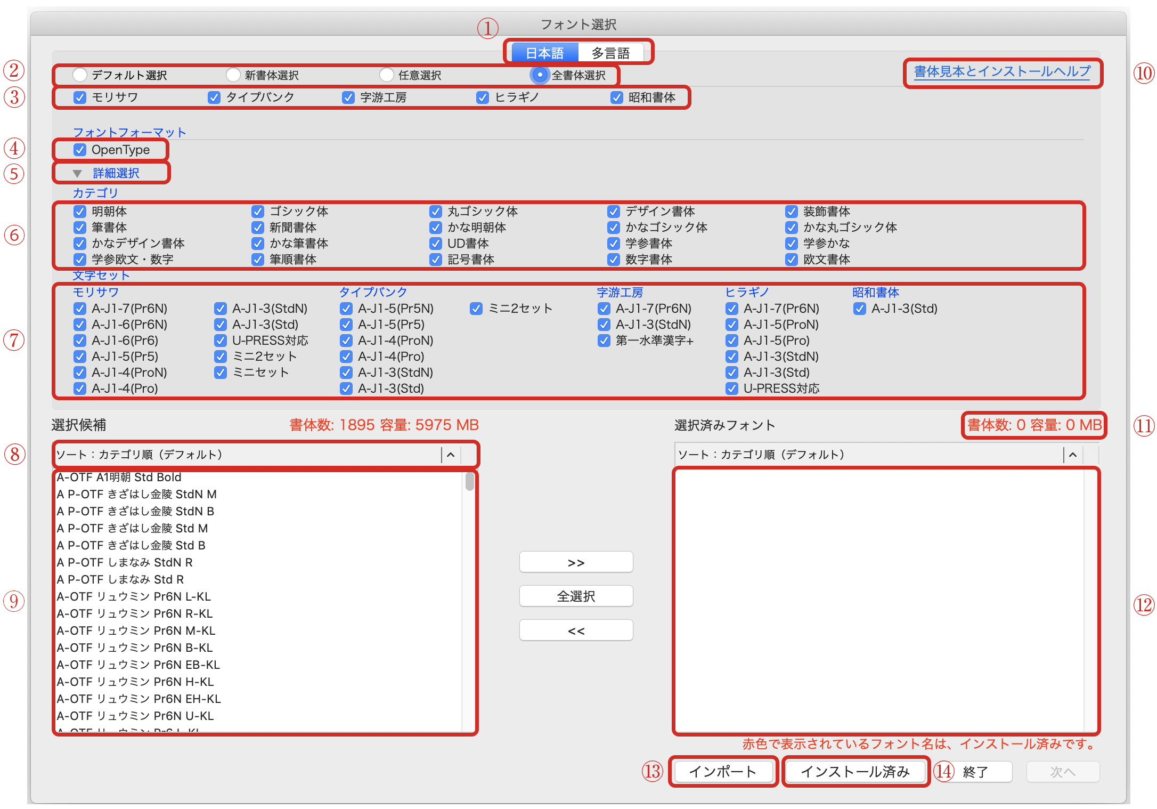The width and height of the screenshot is (1157, 809).
Task: Toggle the top-row 字游工房 checkbox
Action: [348, 98]
